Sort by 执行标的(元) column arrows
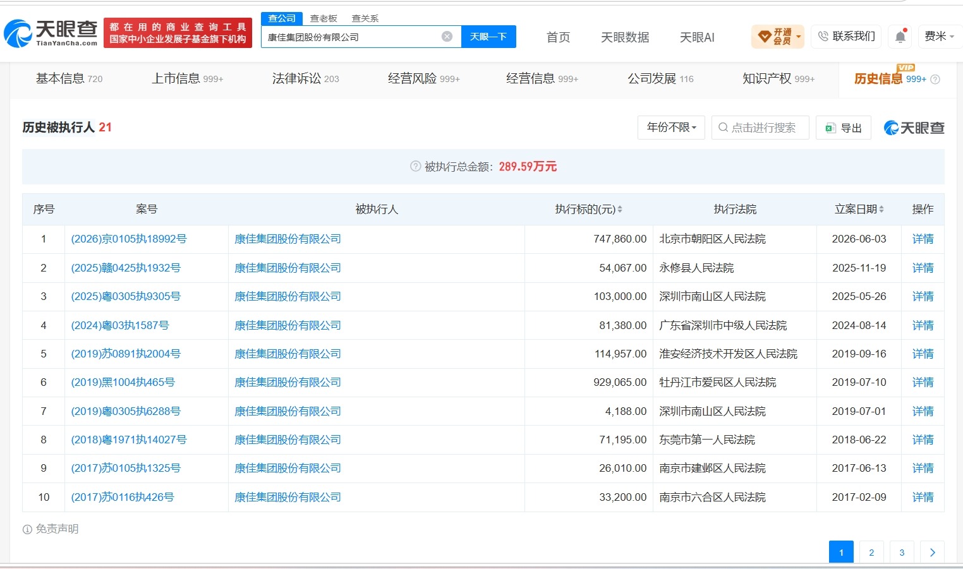 [620, 209]
